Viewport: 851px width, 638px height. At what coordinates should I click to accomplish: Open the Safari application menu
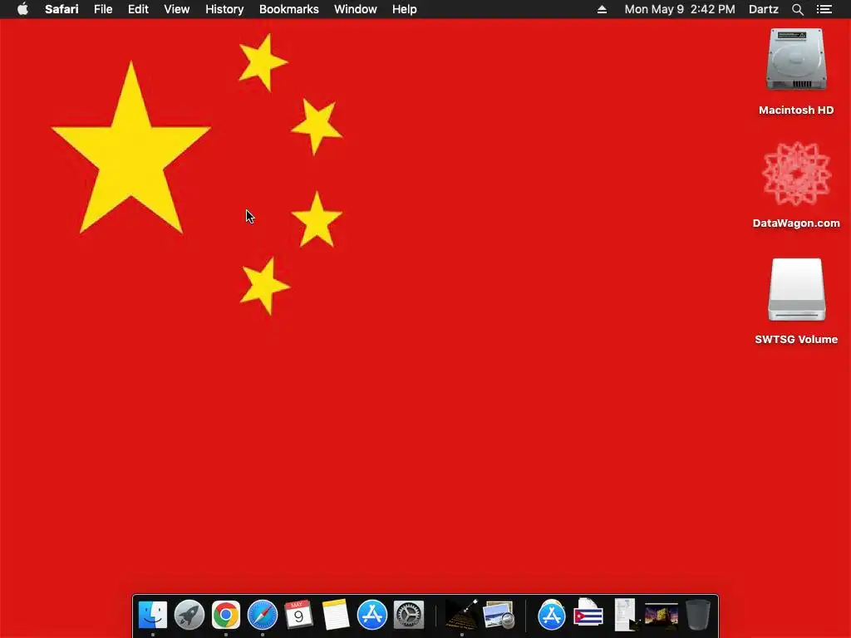61,9
